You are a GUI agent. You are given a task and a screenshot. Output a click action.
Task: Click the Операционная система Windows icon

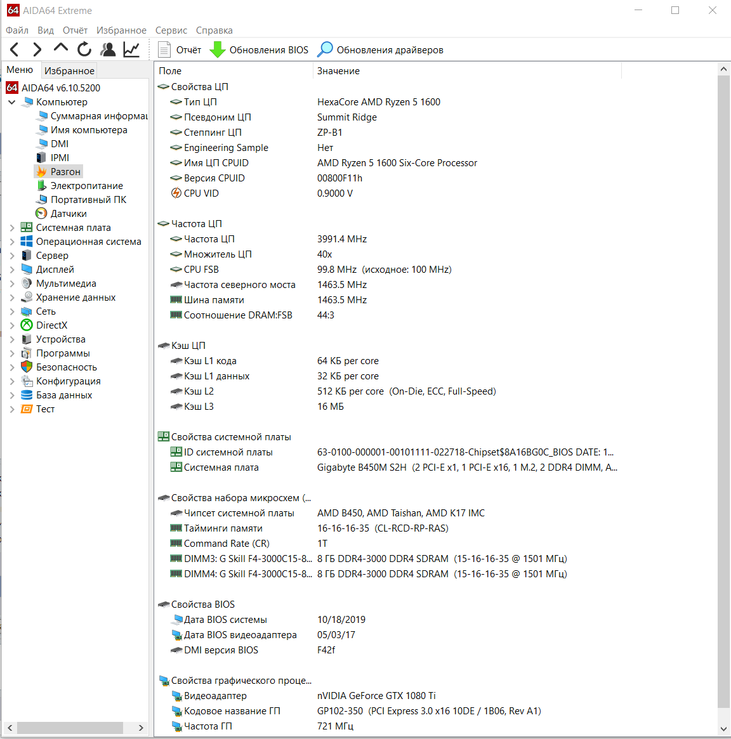pyautogui.click(x=27, y=242)
